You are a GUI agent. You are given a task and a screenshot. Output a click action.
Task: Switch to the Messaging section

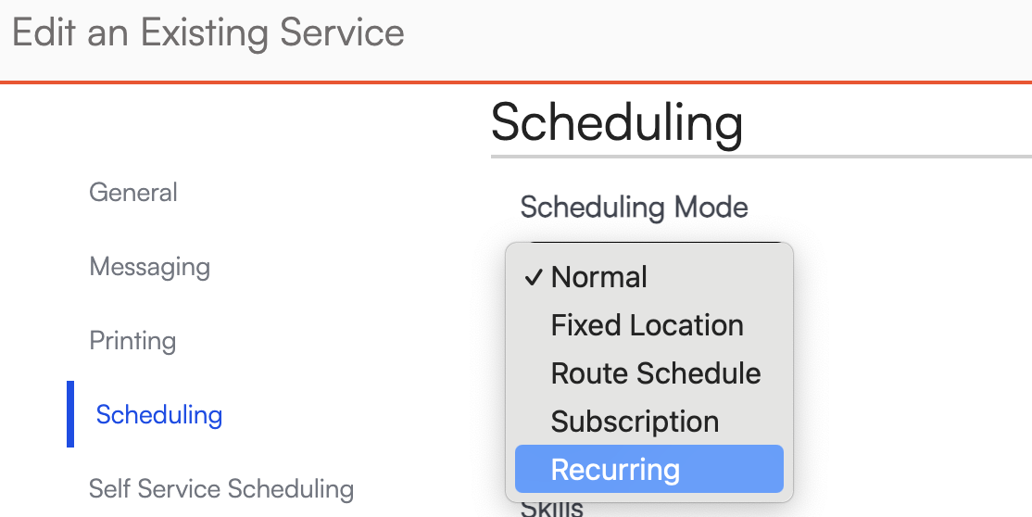(149, 267)
